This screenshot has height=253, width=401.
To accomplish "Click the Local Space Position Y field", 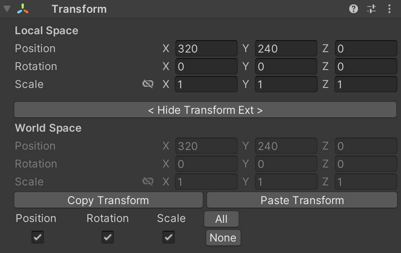I will (x=286, y=49).
